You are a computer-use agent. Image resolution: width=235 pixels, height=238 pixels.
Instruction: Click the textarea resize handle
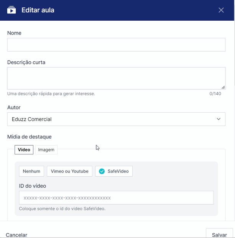[223, 87]
